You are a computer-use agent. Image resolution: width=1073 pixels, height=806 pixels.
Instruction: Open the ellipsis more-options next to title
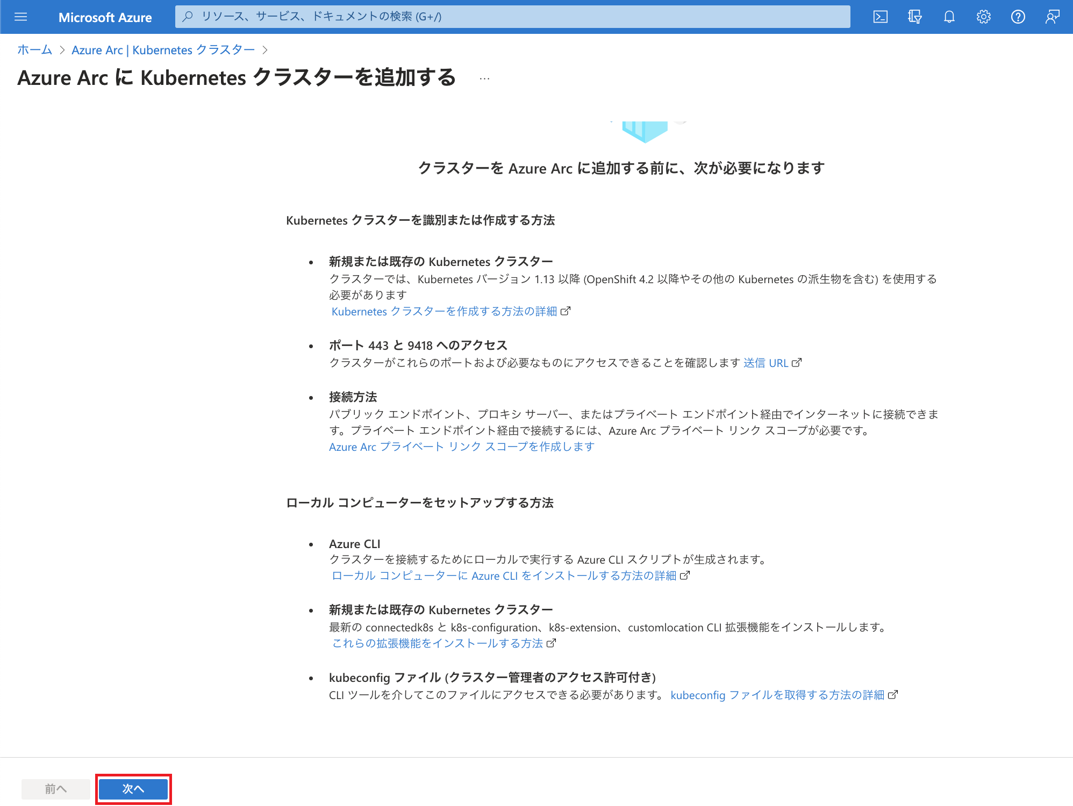[484, 78]
